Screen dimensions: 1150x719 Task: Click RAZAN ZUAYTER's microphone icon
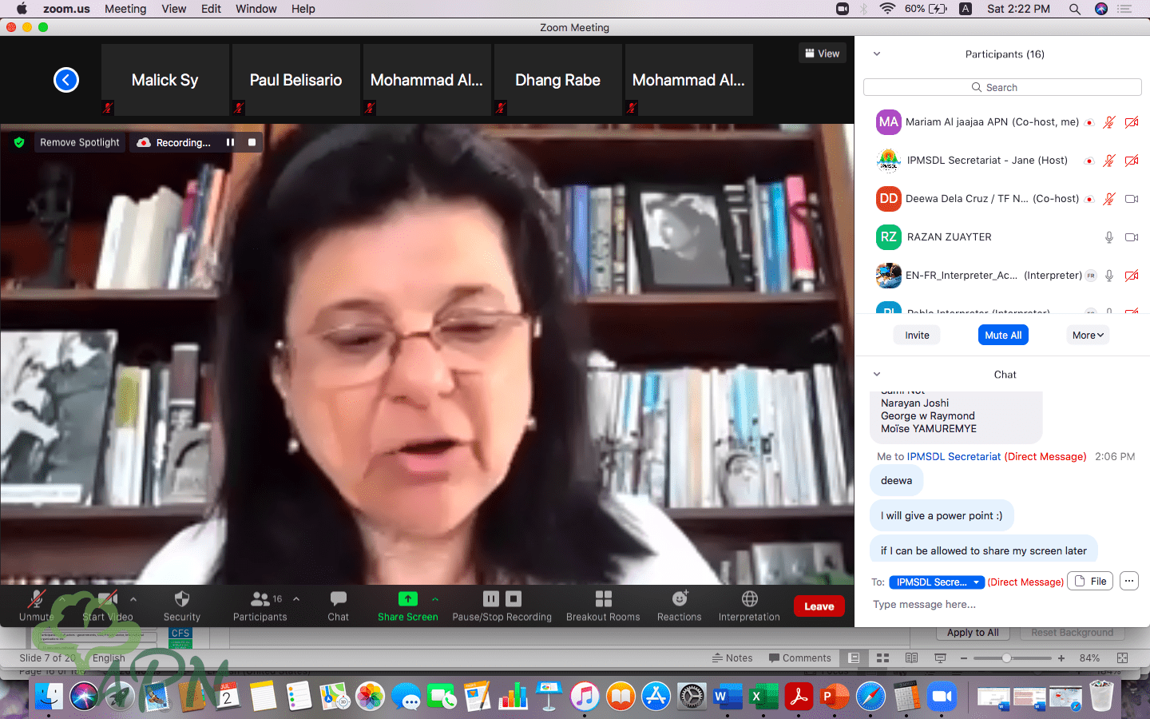tap(1109, 237)
